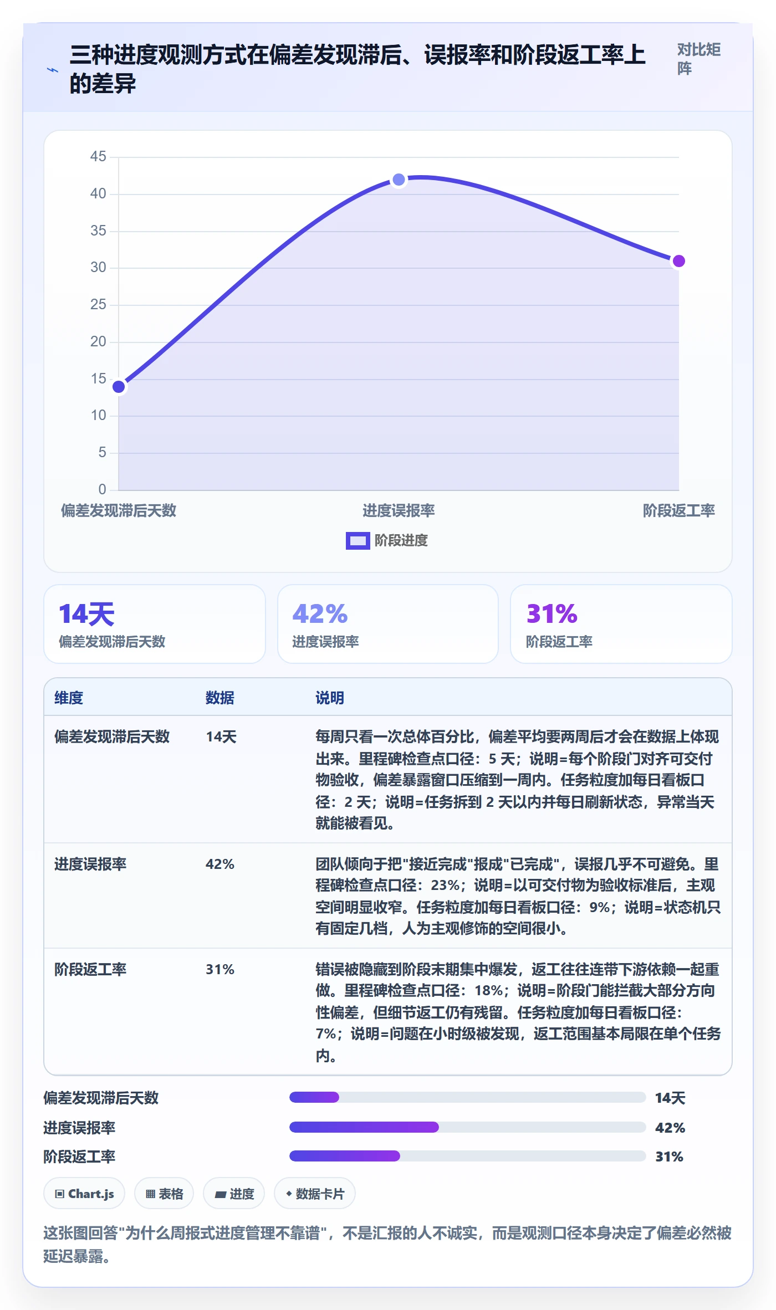Click the 14天 data card
776x1310 pixels.
coord(155,624)
